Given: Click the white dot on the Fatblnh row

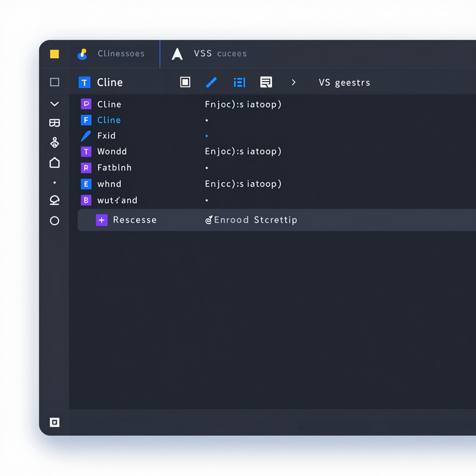Looking at the screenshot, I should click(x=207, y=168).
